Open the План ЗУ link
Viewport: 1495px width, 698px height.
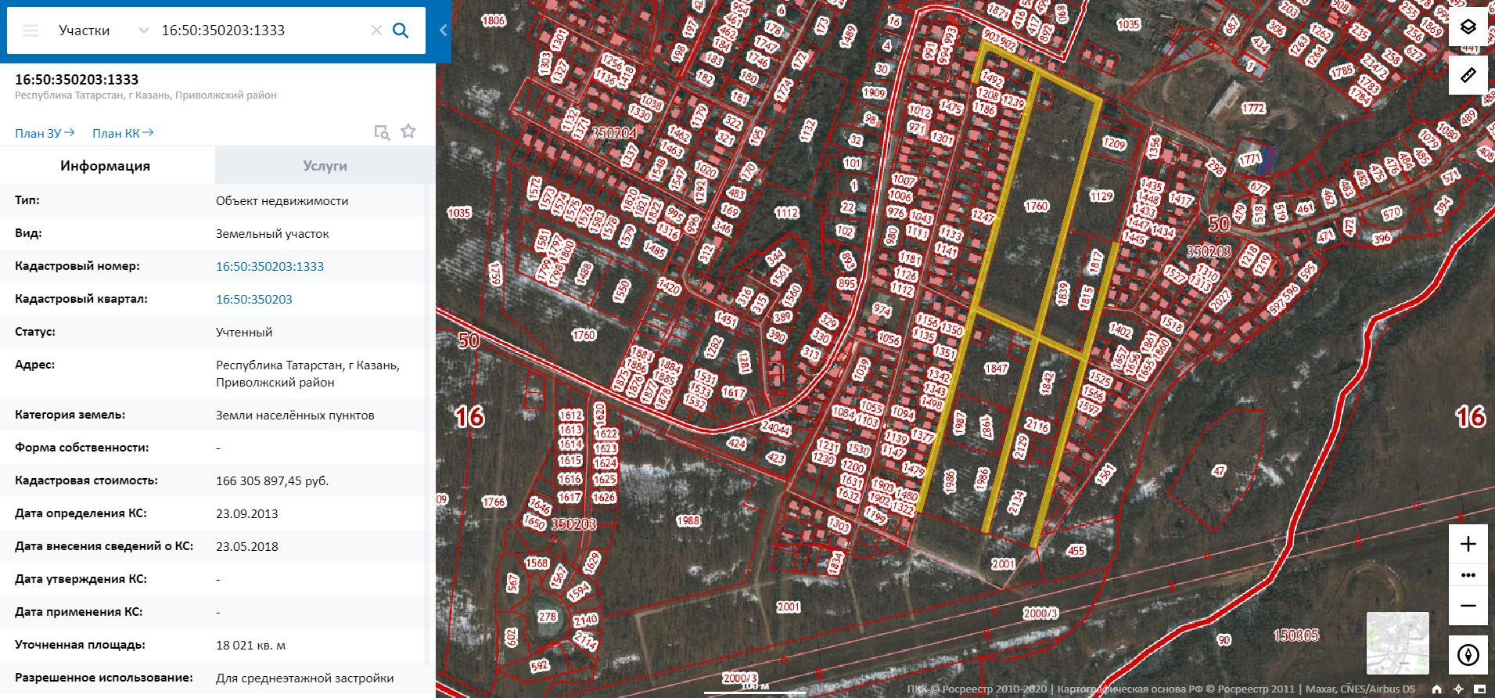coord(45,133)
